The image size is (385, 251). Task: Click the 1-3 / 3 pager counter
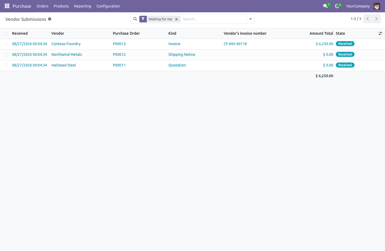[356, 19]
